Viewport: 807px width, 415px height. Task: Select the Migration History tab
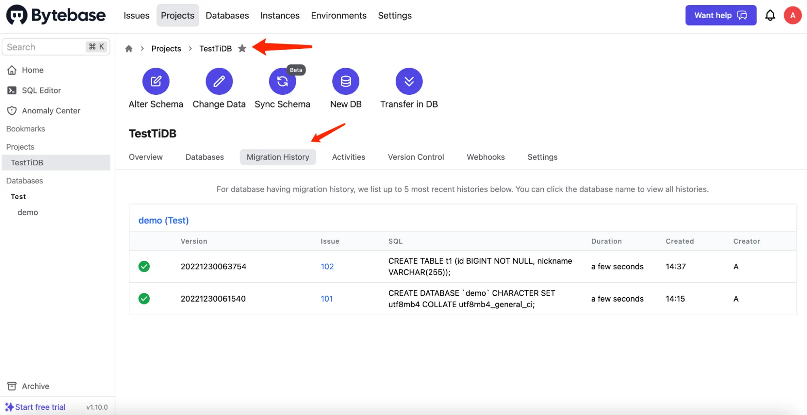278,157
